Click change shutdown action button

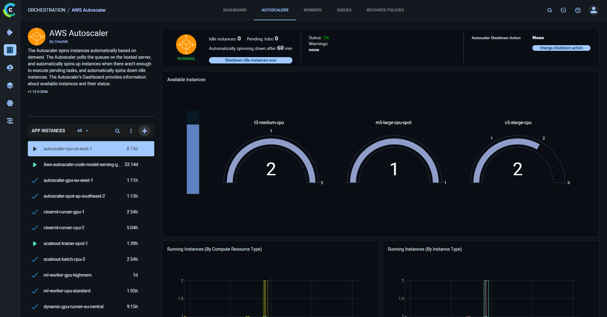(561, 48)
